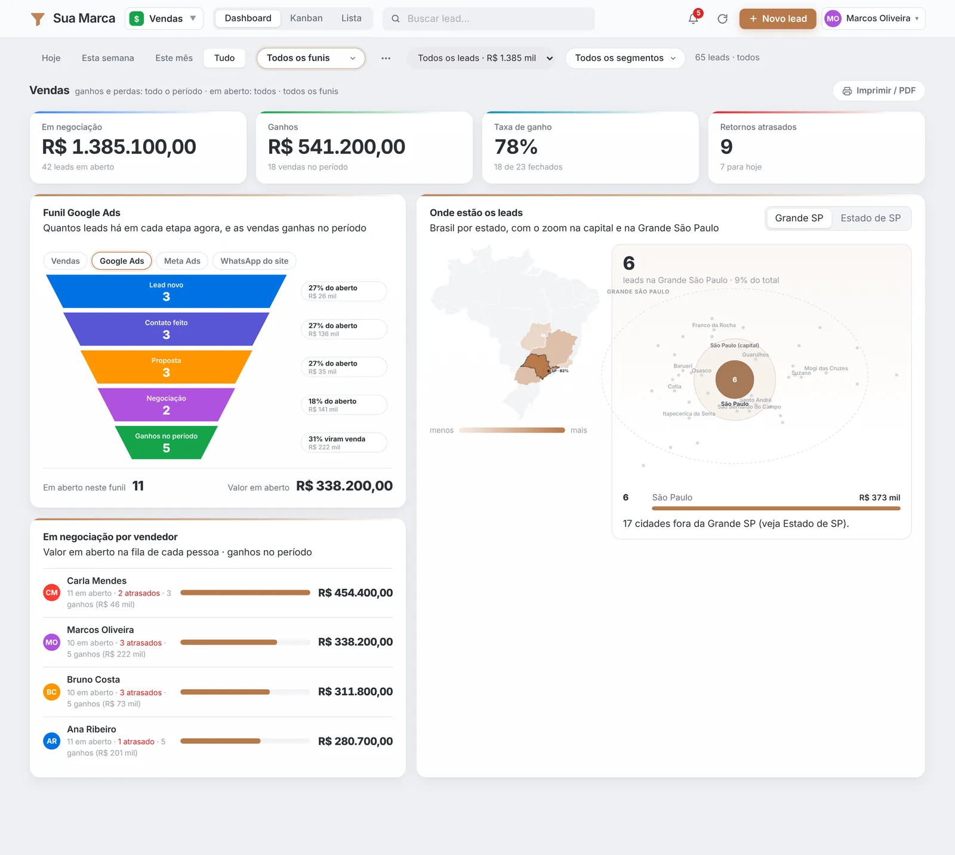This screenshot has width=955, height=855.
Task: Create a new lead with Novo lead
Action: 778,18
